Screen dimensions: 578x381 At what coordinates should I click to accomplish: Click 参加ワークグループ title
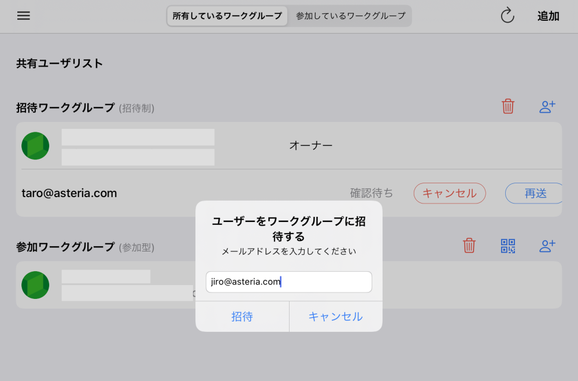pos(66,247)
